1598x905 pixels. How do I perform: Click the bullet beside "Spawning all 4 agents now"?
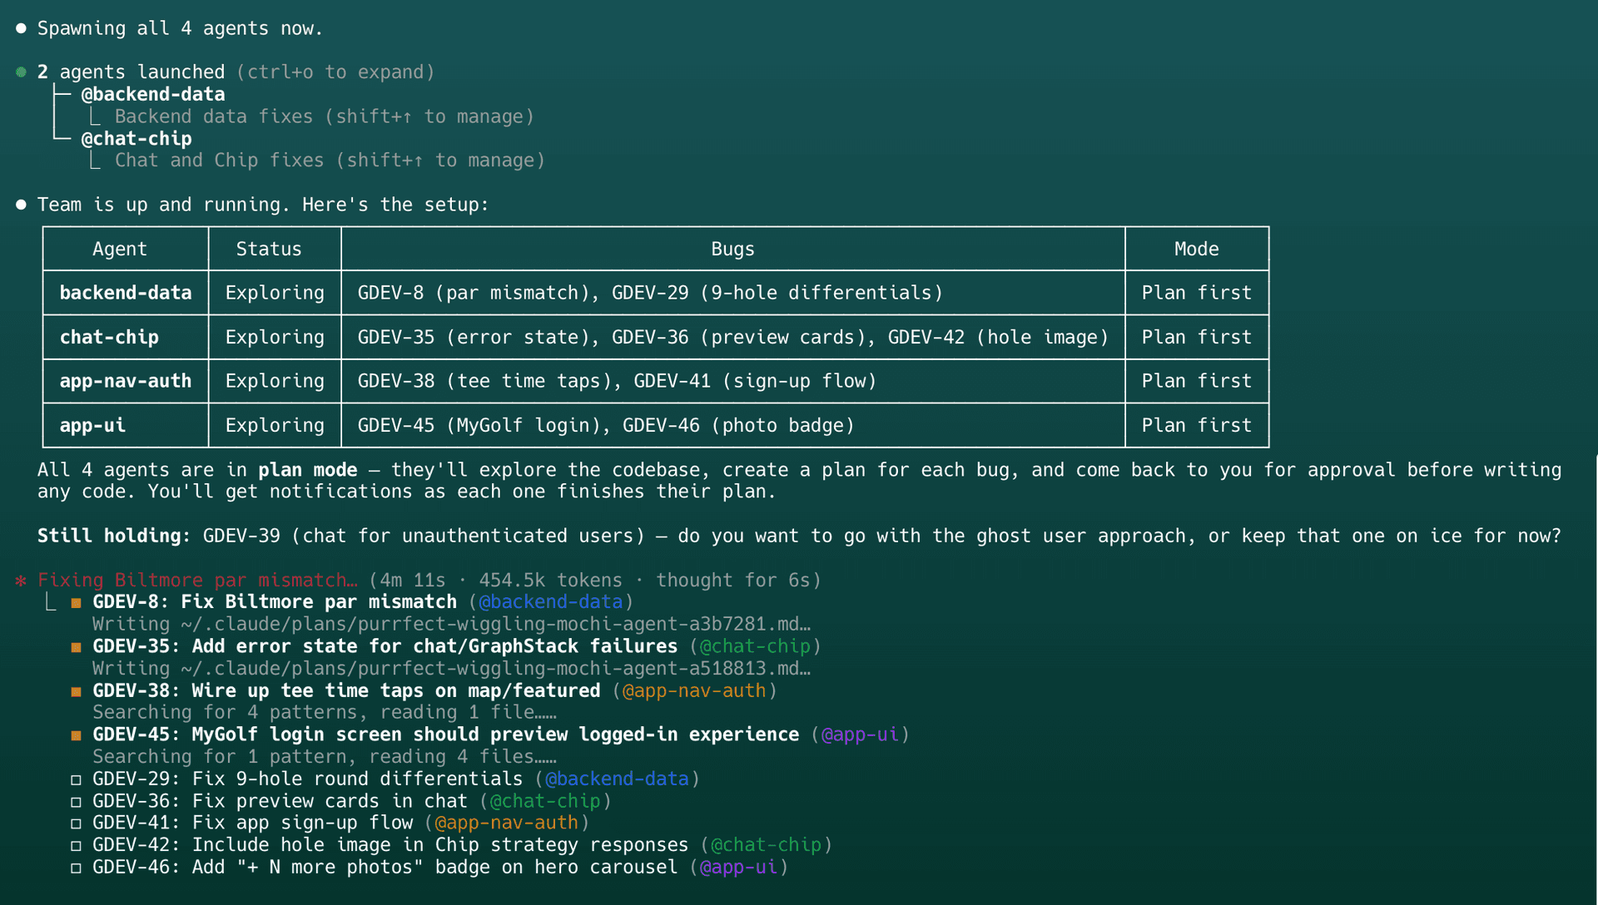point(20,27)
